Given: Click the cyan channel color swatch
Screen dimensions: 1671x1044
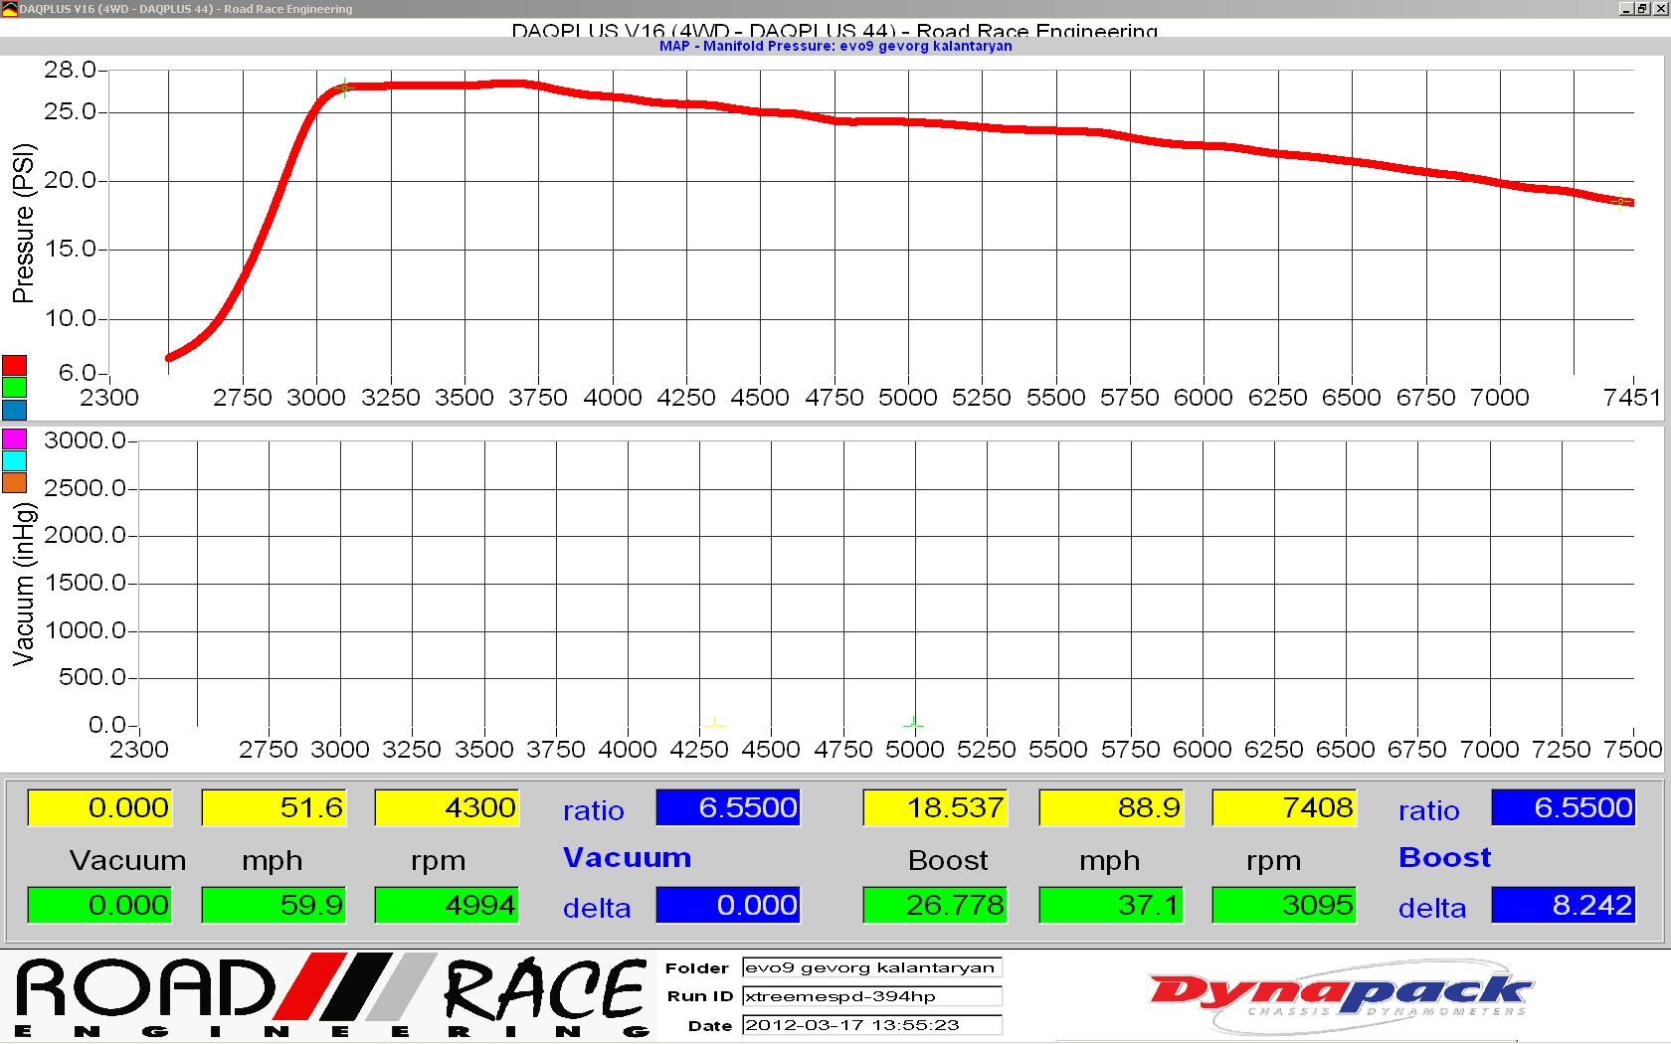Looking at the screenshot, I should pyautogui.click(x=14, y=460).
